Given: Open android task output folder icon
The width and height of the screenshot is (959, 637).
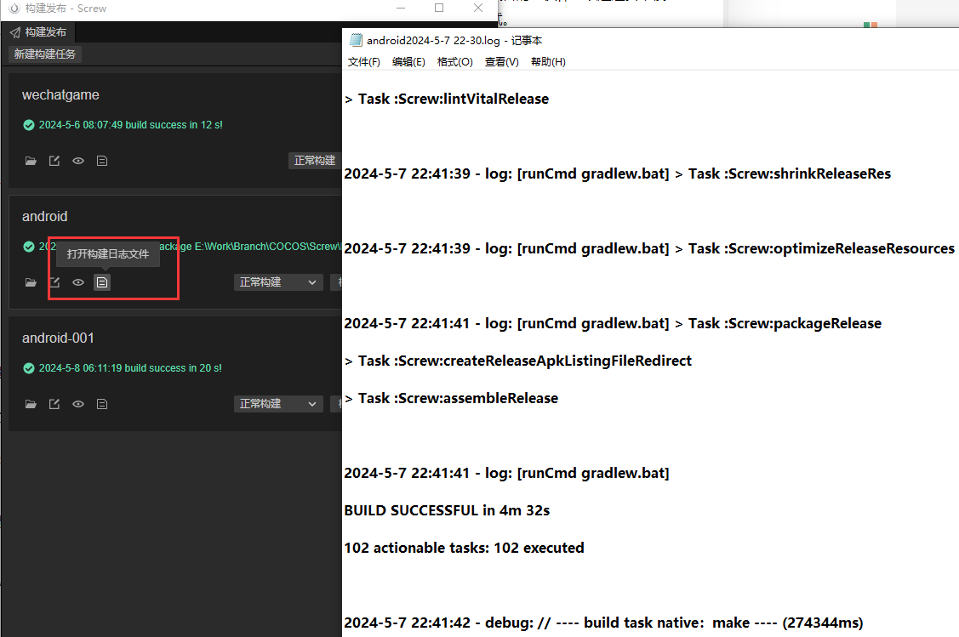Looking at the screenshot, I should [x=31, y=282].
